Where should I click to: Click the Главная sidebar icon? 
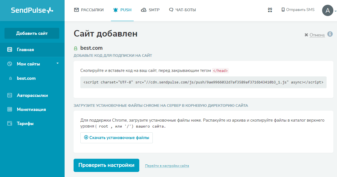[10, 50]
